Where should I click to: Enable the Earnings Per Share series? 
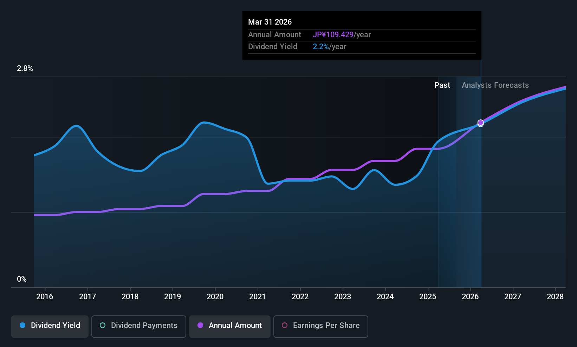(x=321, y=326)
